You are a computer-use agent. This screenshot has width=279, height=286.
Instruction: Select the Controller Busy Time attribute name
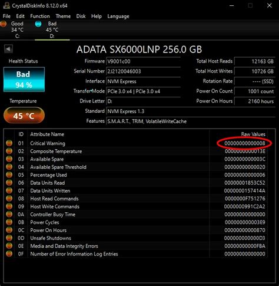[52, 215]
